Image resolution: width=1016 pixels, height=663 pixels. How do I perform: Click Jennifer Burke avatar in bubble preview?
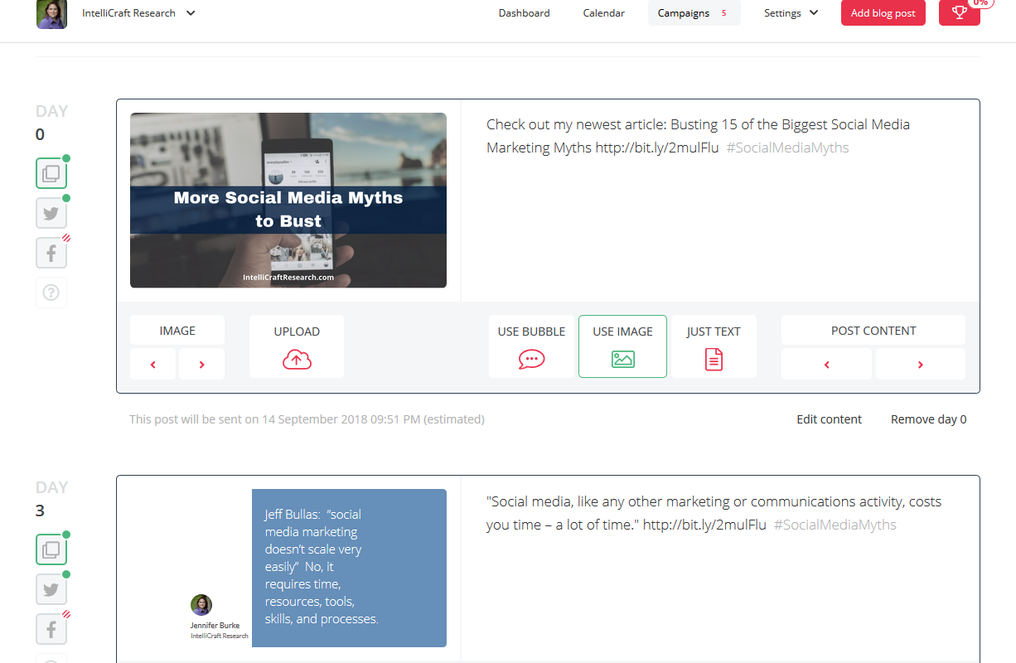[201, 605]
